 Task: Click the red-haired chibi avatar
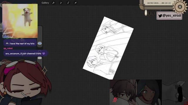(x=24, y=83)
